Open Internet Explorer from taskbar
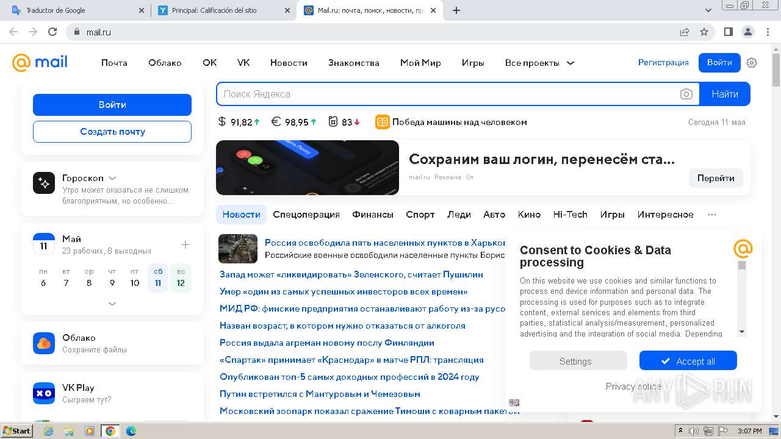The width and height of the screenshot is (781, 439). pos(49,431)
